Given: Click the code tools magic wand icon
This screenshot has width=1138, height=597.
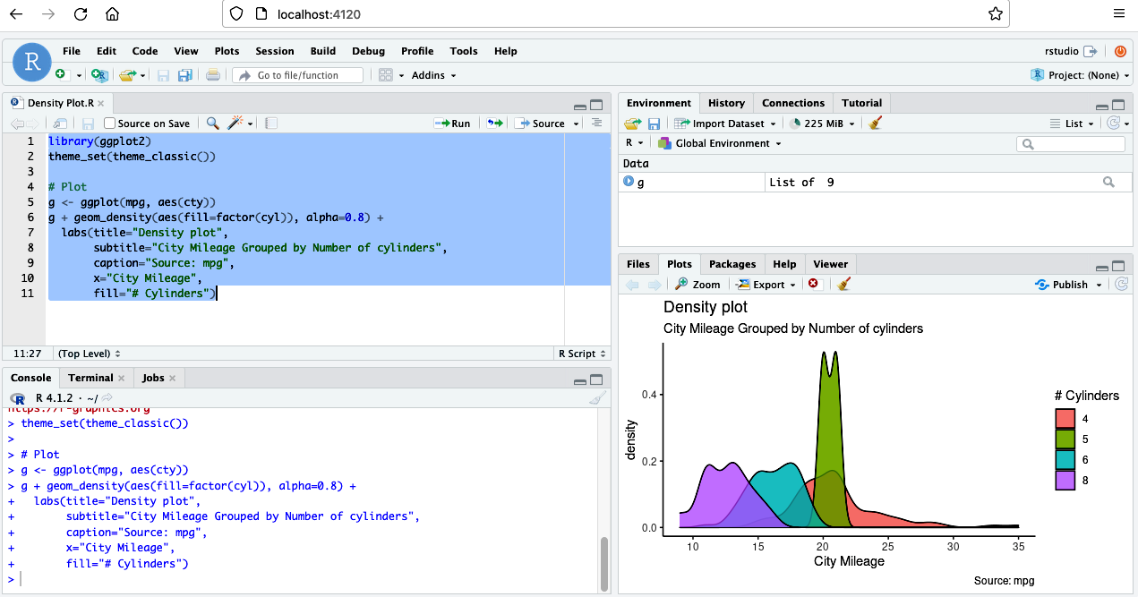Looking at the screenshot, I should click(235, 124).
